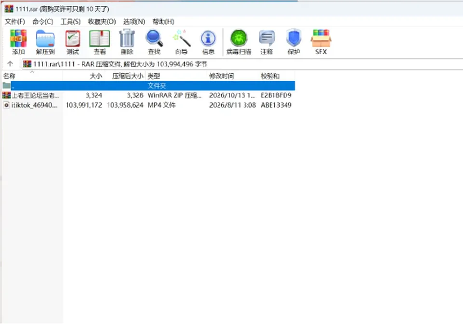Open the 帮助(H) menu

pos(163,22)
